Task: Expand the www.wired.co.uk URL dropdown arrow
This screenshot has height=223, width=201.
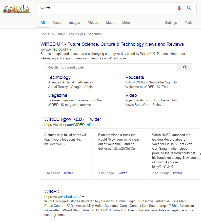Action: click(70, 50)
